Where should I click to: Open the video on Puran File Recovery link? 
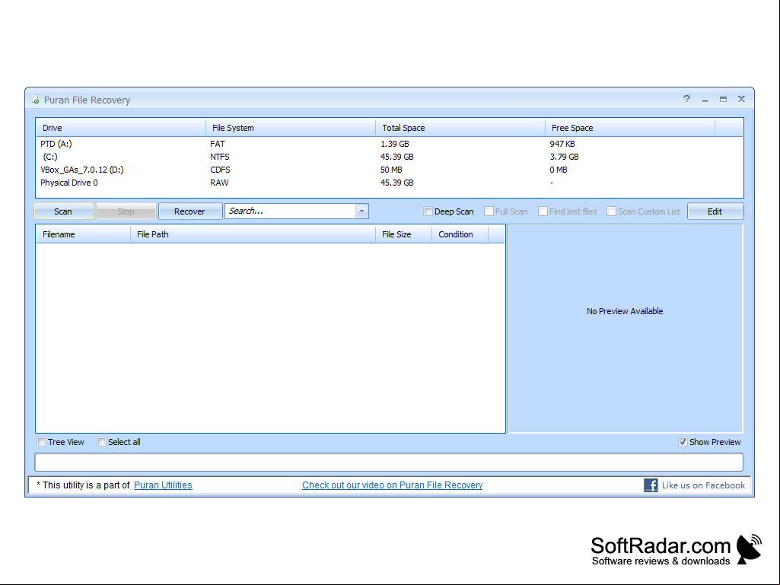pyautogui.click(x=392, y=485)
